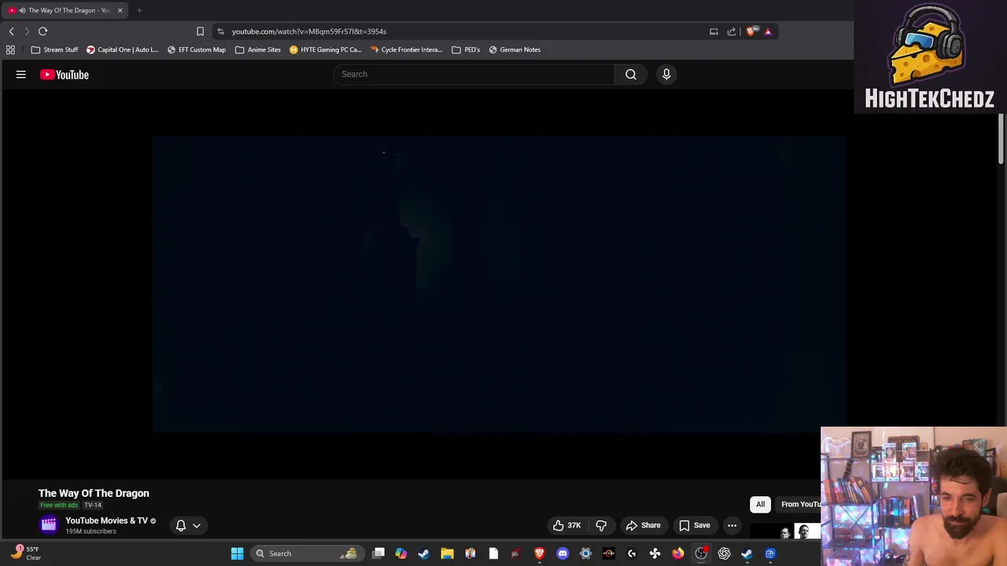Open the EFT Custom Map bookmark
Viewport: 1007px width, 566px height.
click(197, 50)
